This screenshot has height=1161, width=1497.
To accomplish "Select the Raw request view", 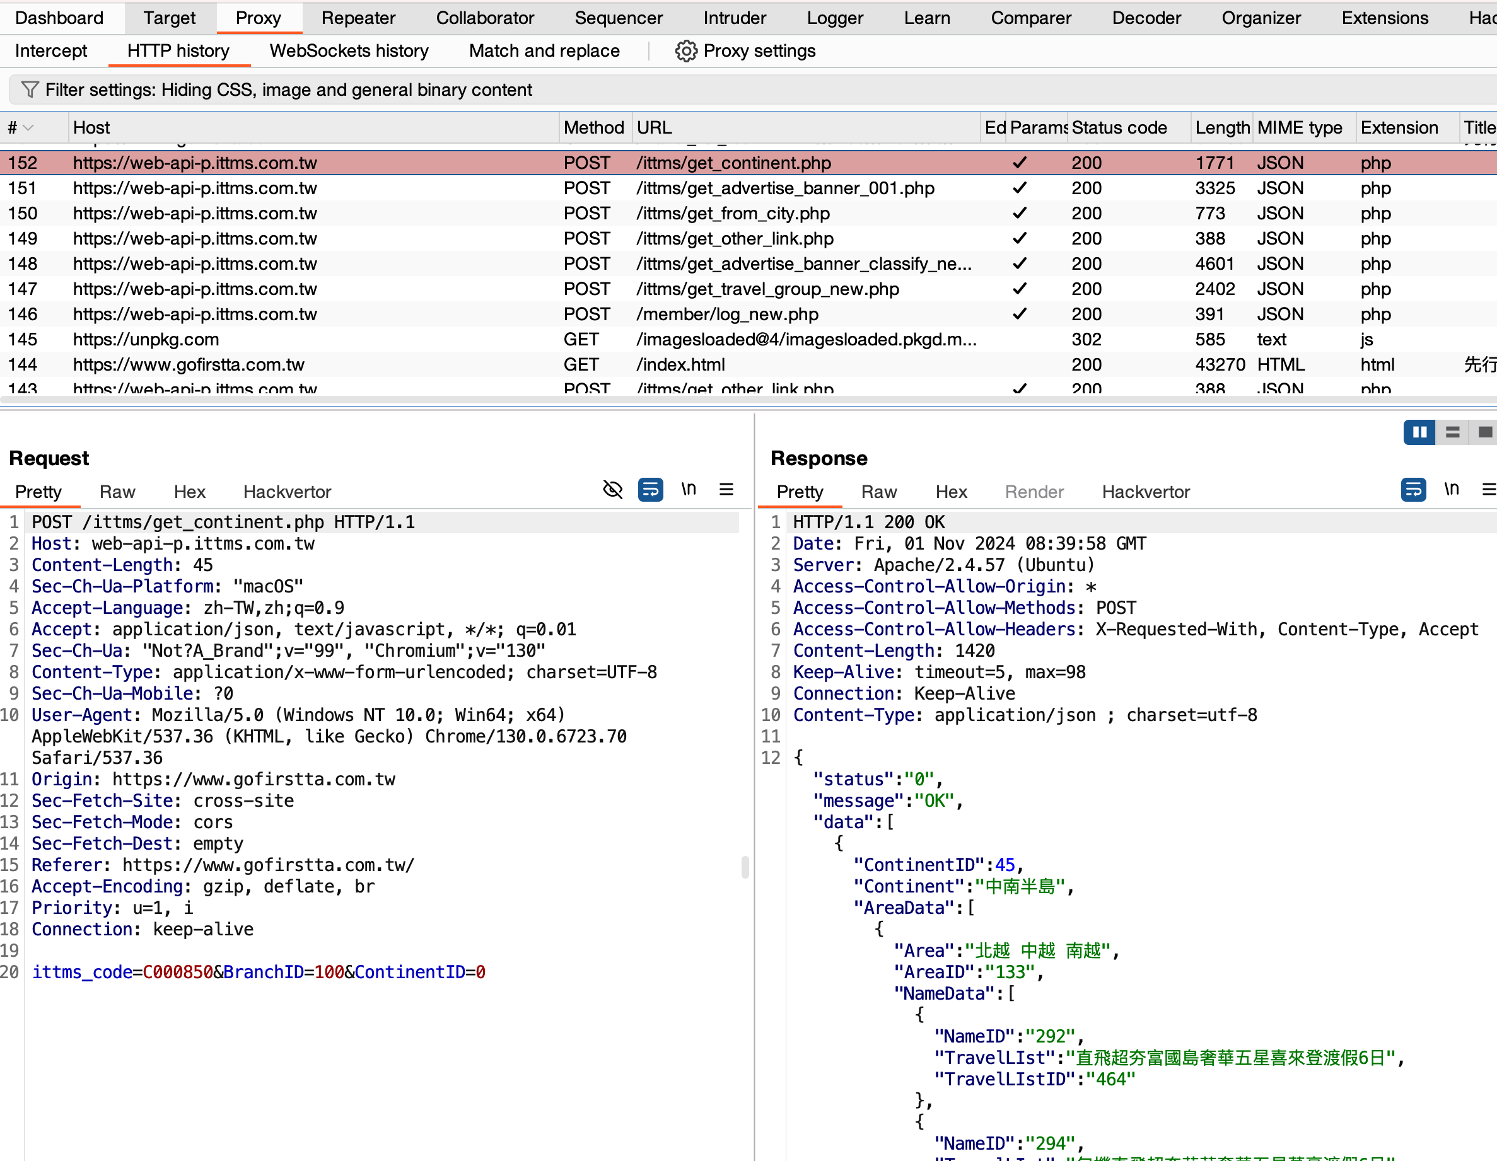I will coord(117,492).
